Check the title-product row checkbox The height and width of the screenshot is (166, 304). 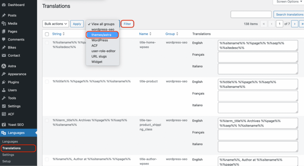[47, 82]
